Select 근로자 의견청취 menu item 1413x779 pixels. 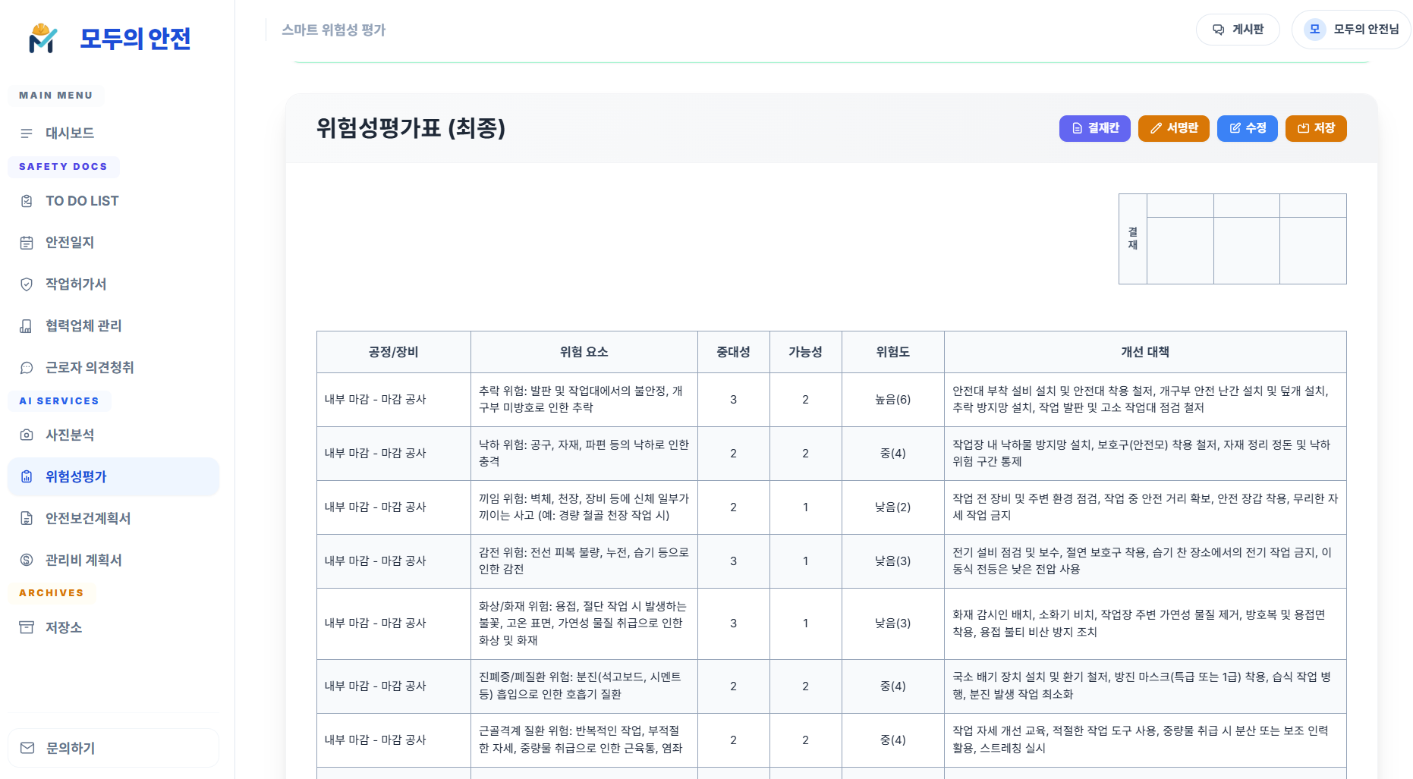(113, 368)
